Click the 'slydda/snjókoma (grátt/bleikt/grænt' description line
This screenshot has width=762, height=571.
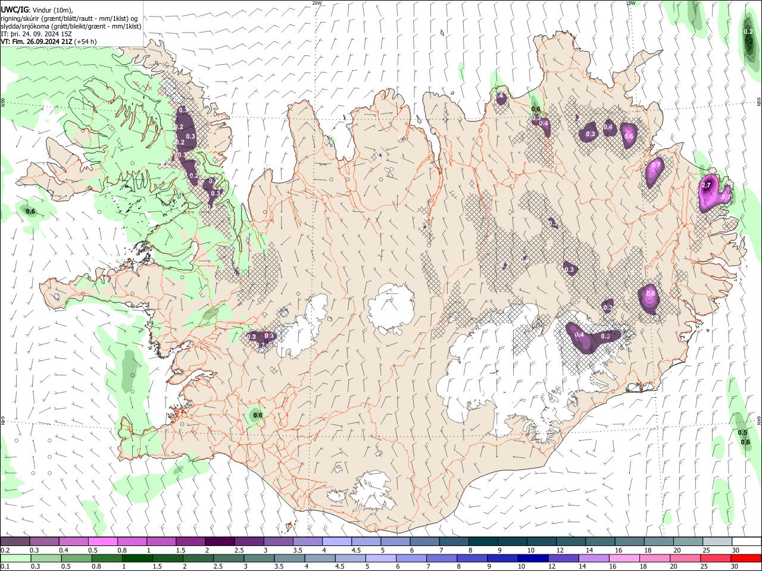(x=71, y=26)
